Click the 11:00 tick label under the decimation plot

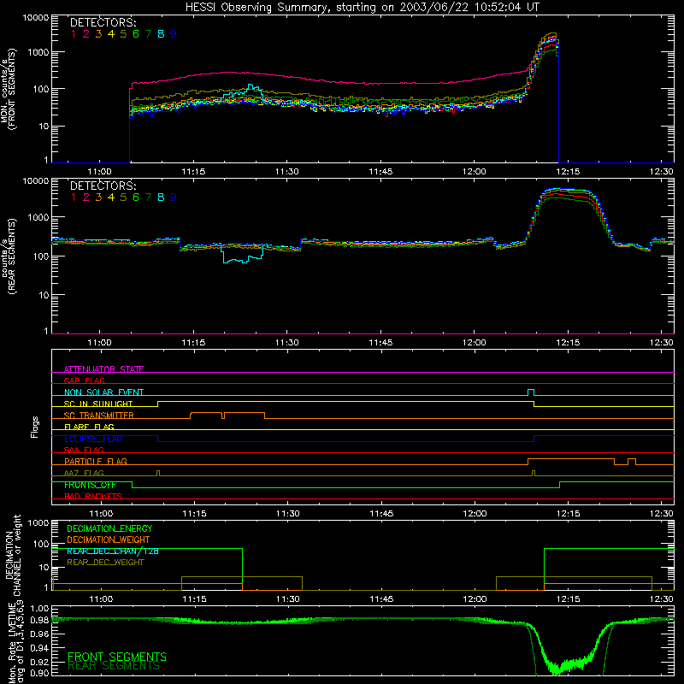point(101,599)
